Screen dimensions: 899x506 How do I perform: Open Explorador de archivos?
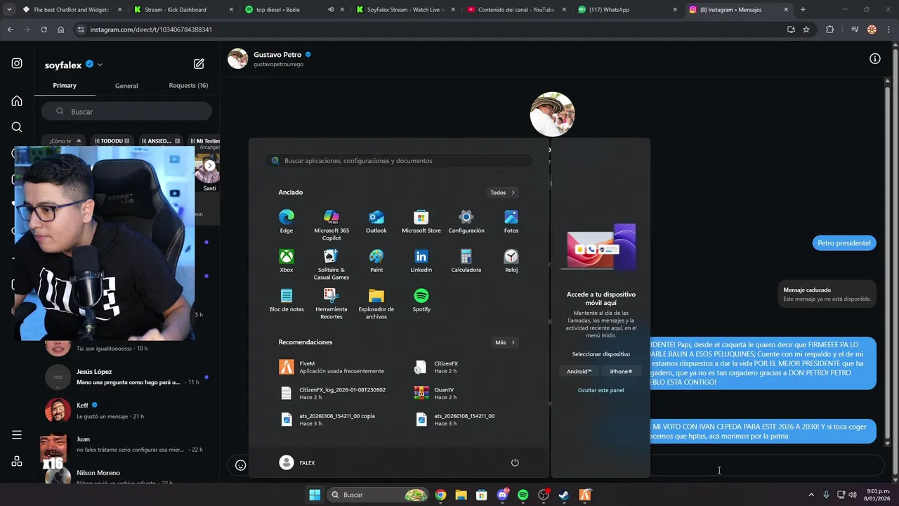click(x=376, y=304)
